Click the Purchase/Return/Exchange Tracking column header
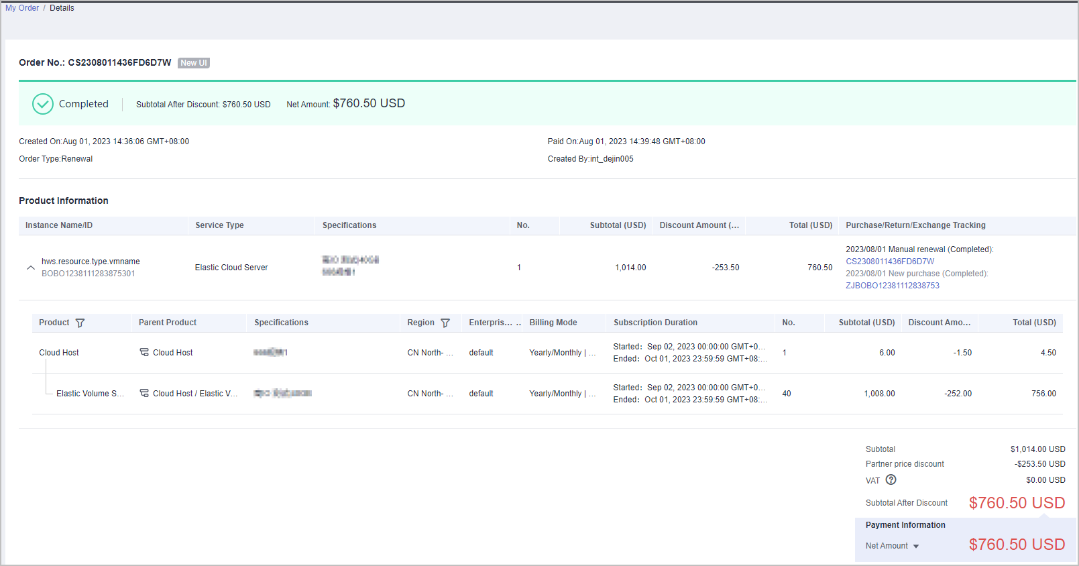Screen dimensions: 1079x566 (x=915, y=225)
